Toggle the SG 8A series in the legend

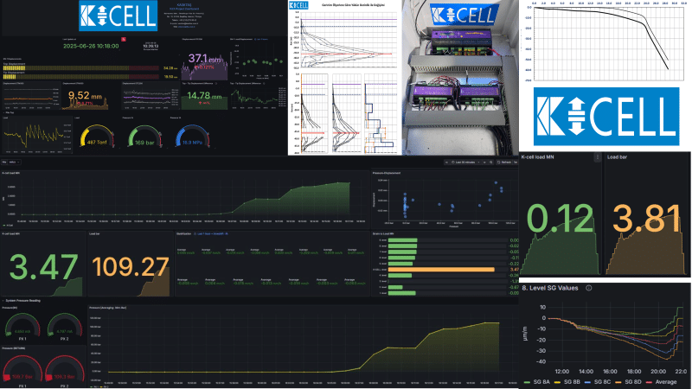pos(537,382)
